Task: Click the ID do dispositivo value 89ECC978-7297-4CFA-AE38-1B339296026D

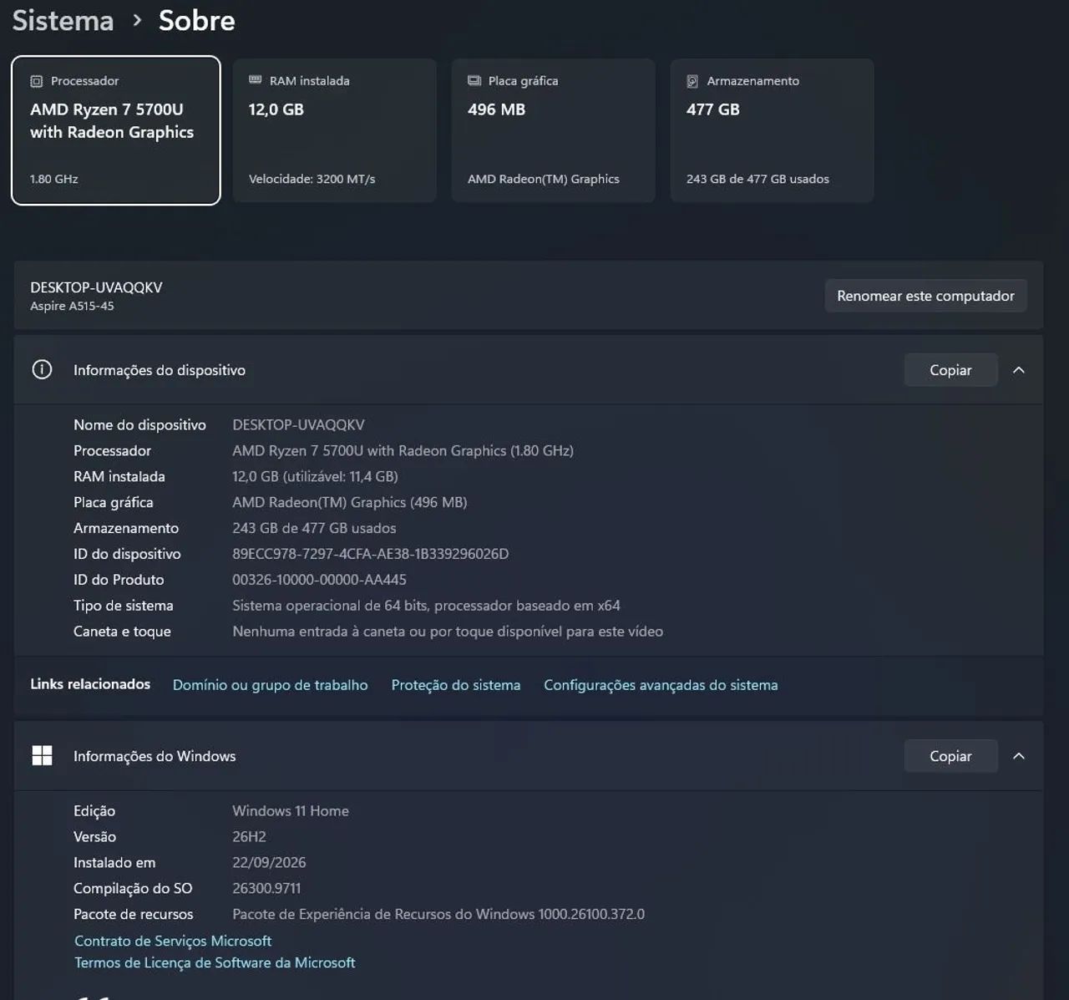Action: (x=370, y=554)
